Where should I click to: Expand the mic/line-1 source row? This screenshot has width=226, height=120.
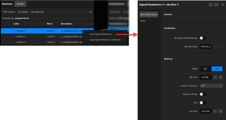(14, 31)
